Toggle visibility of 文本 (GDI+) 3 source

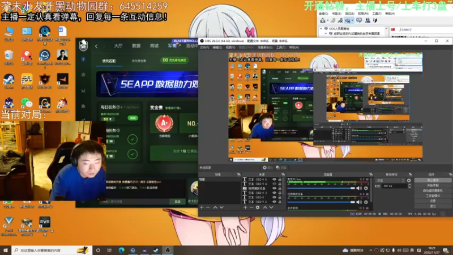coord(274,193)
